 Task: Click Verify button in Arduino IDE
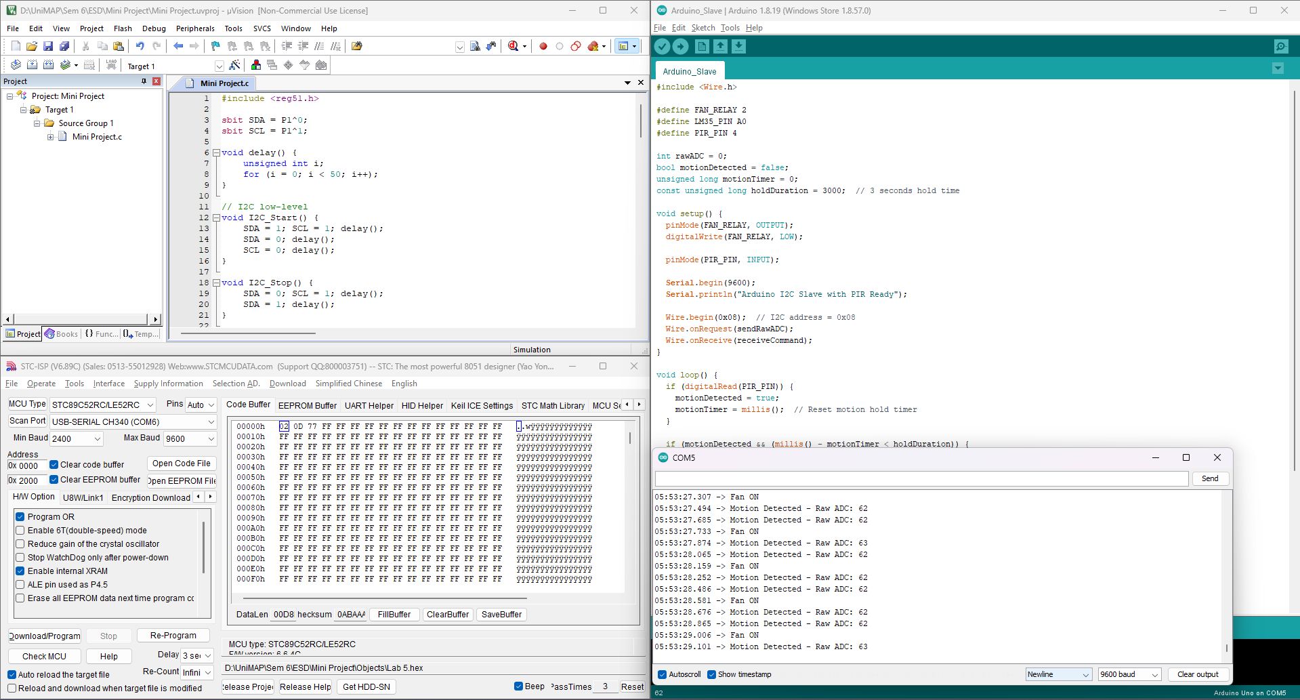point(662,46)
